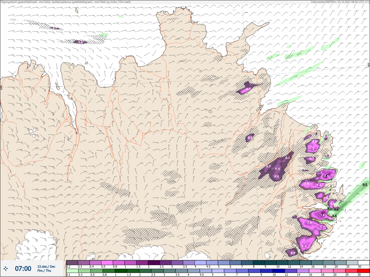
Task: Select the red 30 rain legend swatch
Action: [x=364, y=271]
